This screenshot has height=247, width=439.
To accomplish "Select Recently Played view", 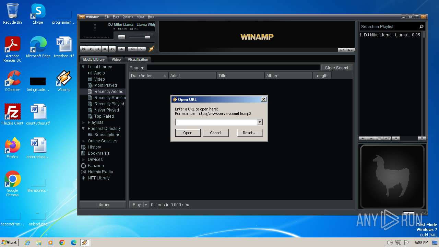I will [x=109, y=104].
